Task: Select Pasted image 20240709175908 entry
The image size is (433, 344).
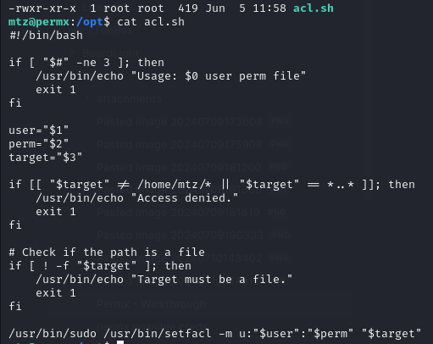Action: coord(180,145)
